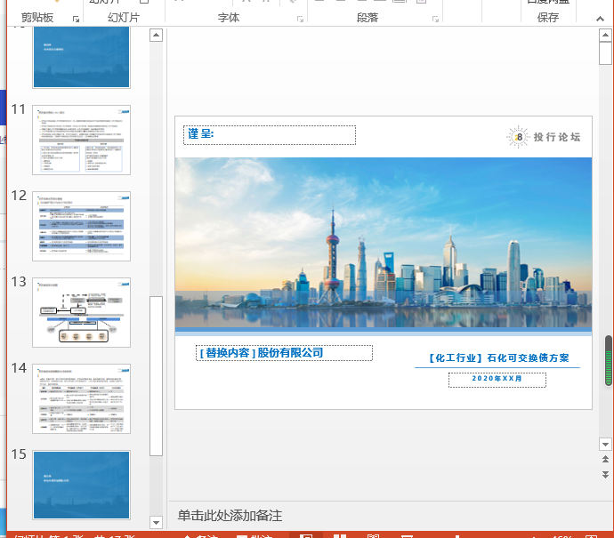Collapse the ribbon with the chevron
The image size is (614, 538).
pos(600,19)
